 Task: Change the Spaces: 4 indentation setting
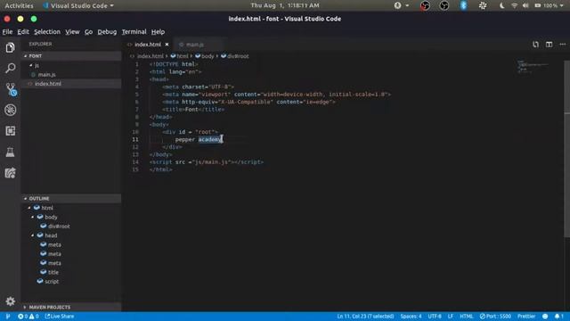click(411, 317)
